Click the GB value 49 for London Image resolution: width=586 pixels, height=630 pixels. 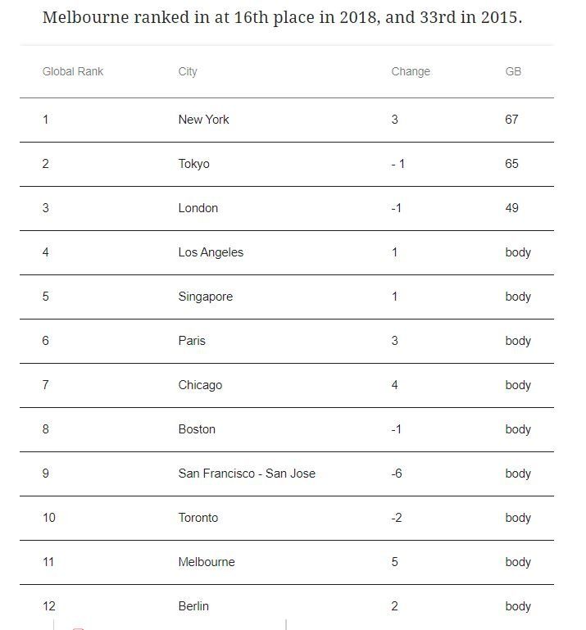[x=511, y=208]
